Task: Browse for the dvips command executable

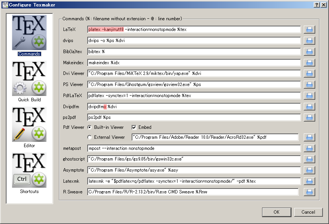Action: tap(309, 41)
